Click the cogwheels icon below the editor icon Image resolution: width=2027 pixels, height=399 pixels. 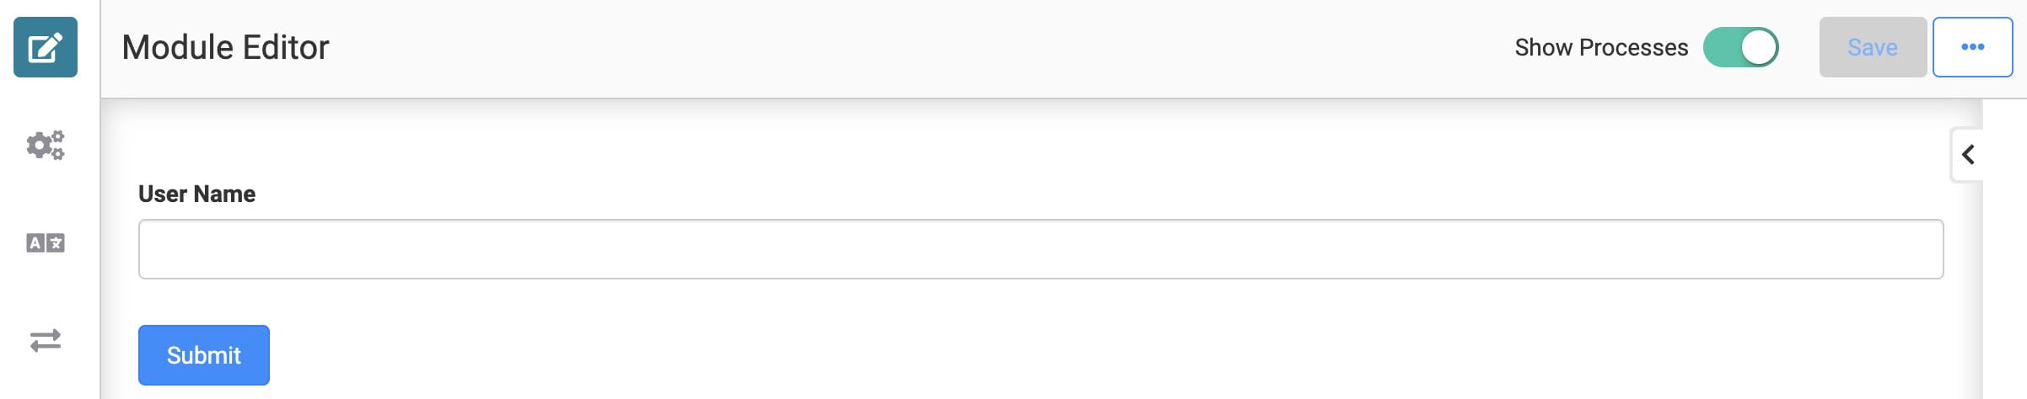[x=46, y=145]
